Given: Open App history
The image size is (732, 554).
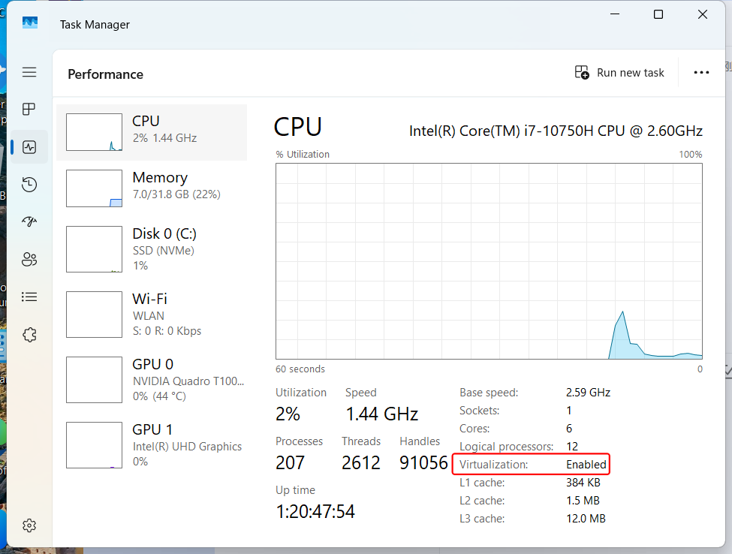Looking at the screenshot, I should pyautogui.click(x=29, y=184).
